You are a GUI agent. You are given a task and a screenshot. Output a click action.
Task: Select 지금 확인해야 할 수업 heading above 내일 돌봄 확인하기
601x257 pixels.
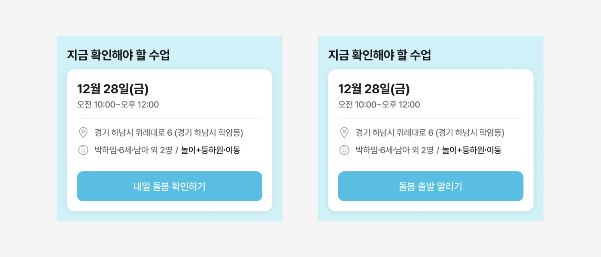[x=118, y=55]
